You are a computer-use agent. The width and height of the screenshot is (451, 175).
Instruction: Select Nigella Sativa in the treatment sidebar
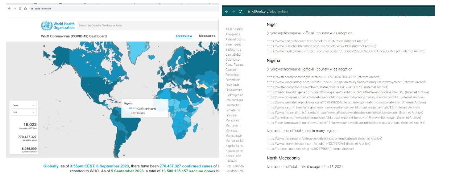(235, 146)
